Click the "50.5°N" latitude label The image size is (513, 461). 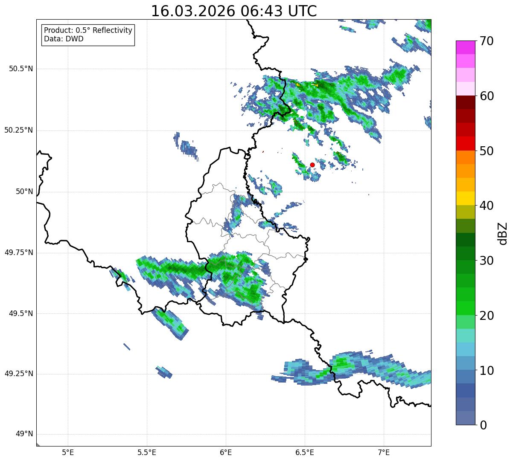[21, 69]
